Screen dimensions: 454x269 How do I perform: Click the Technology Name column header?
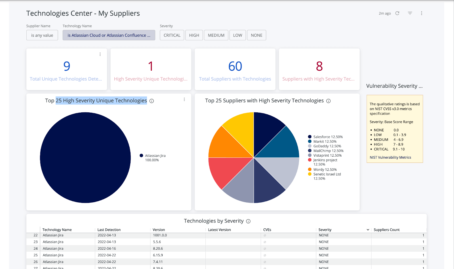[57, 230]
